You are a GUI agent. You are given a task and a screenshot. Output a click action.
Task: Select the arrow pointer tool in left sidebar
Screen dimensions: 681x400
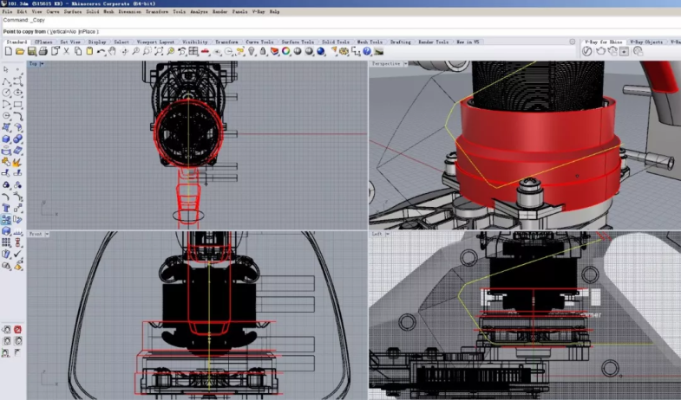coord(7,69)
